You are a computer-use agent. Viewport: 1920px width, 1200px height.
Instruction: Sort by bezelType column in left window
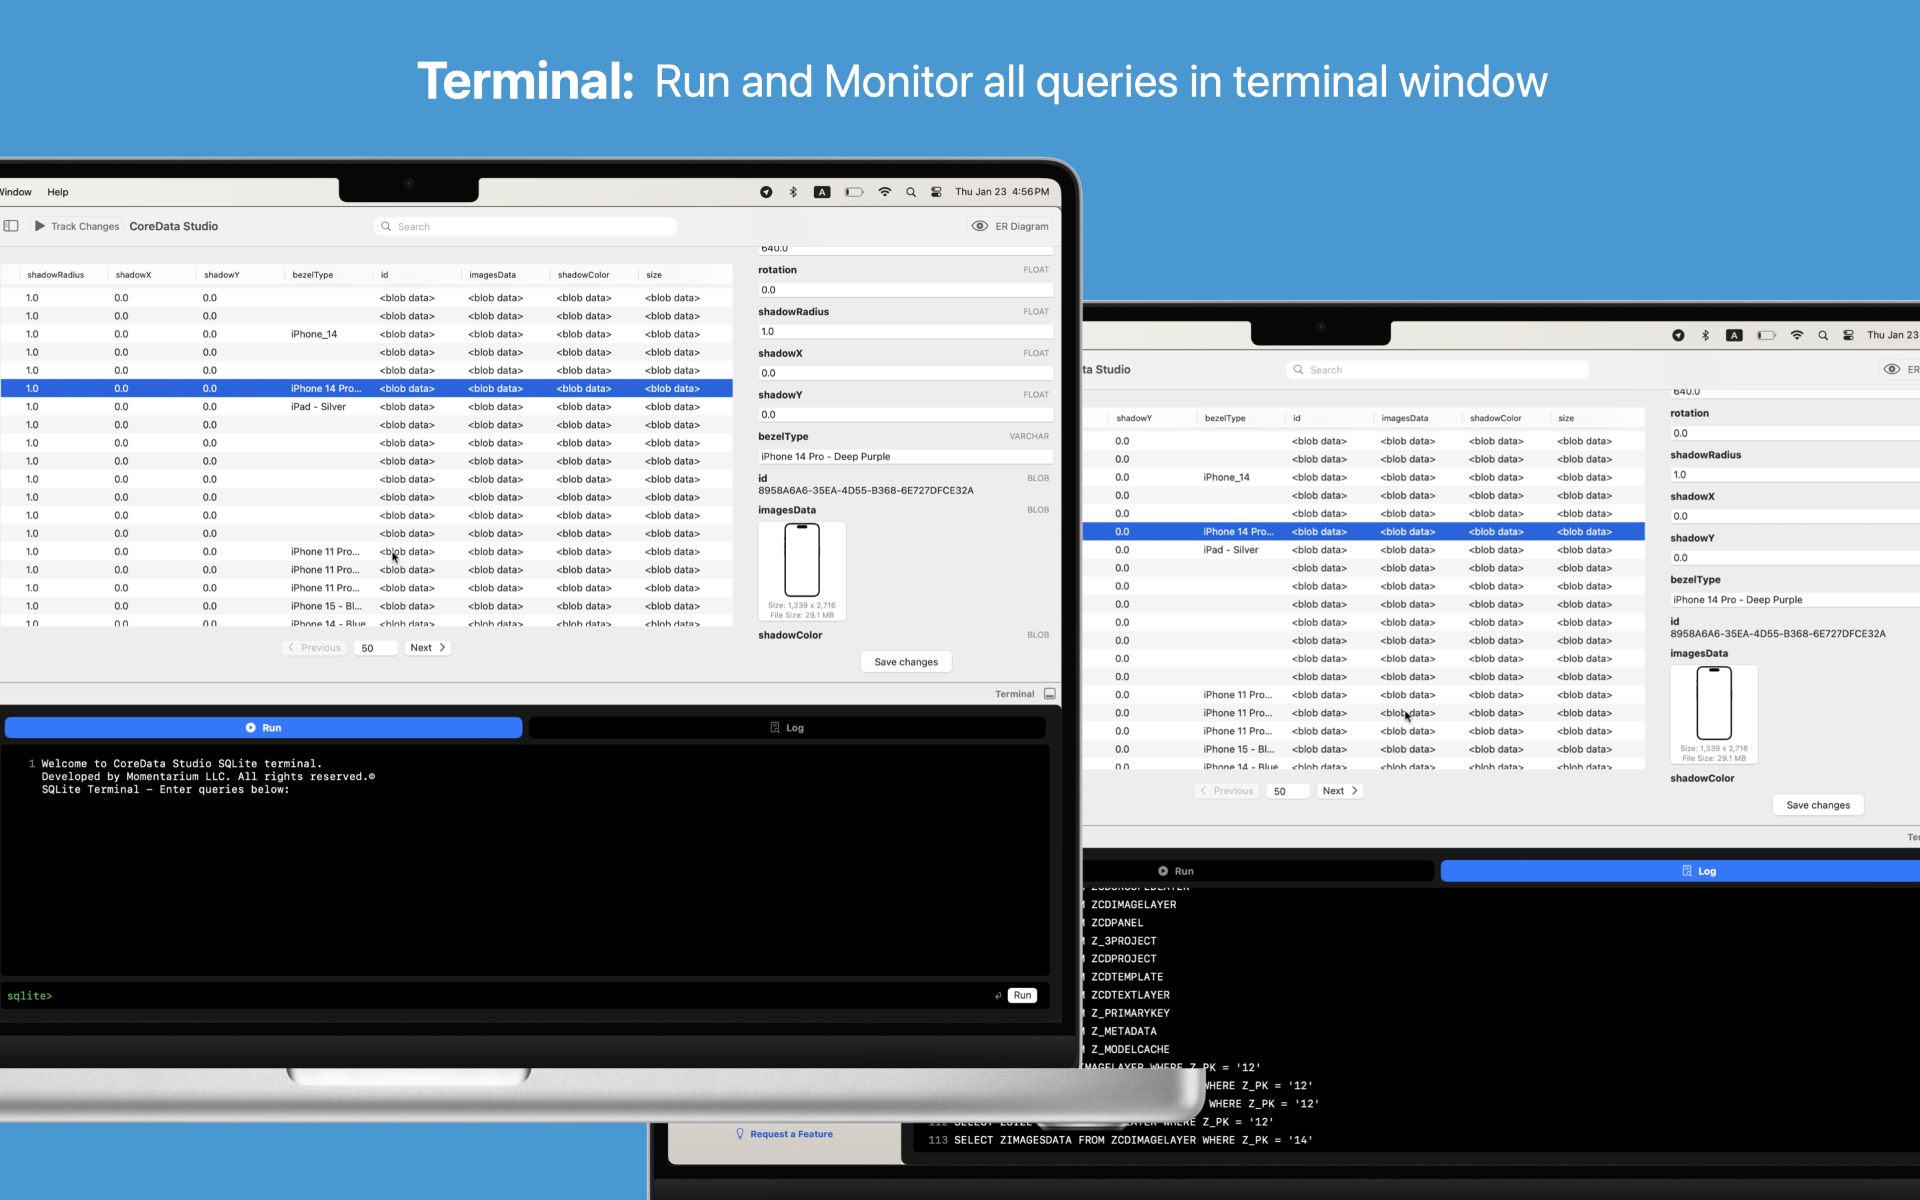[313, 275]
